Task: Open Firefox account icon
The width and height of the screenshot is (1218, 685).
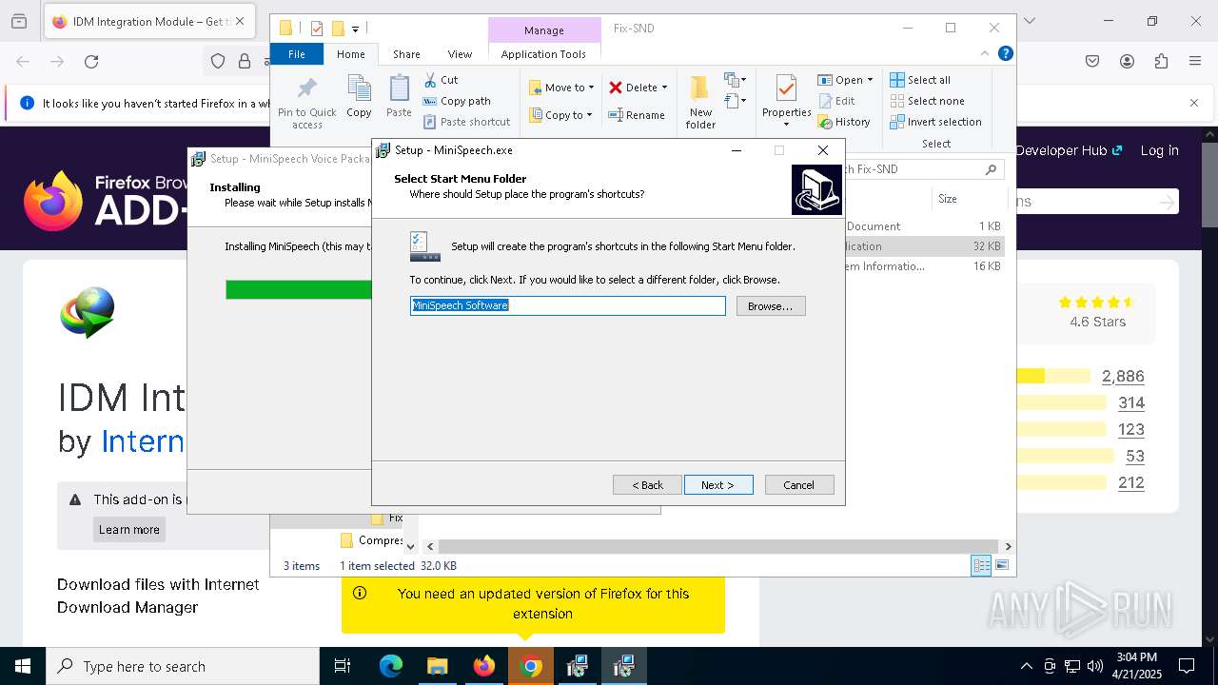Action: [x=1127, y=62]
